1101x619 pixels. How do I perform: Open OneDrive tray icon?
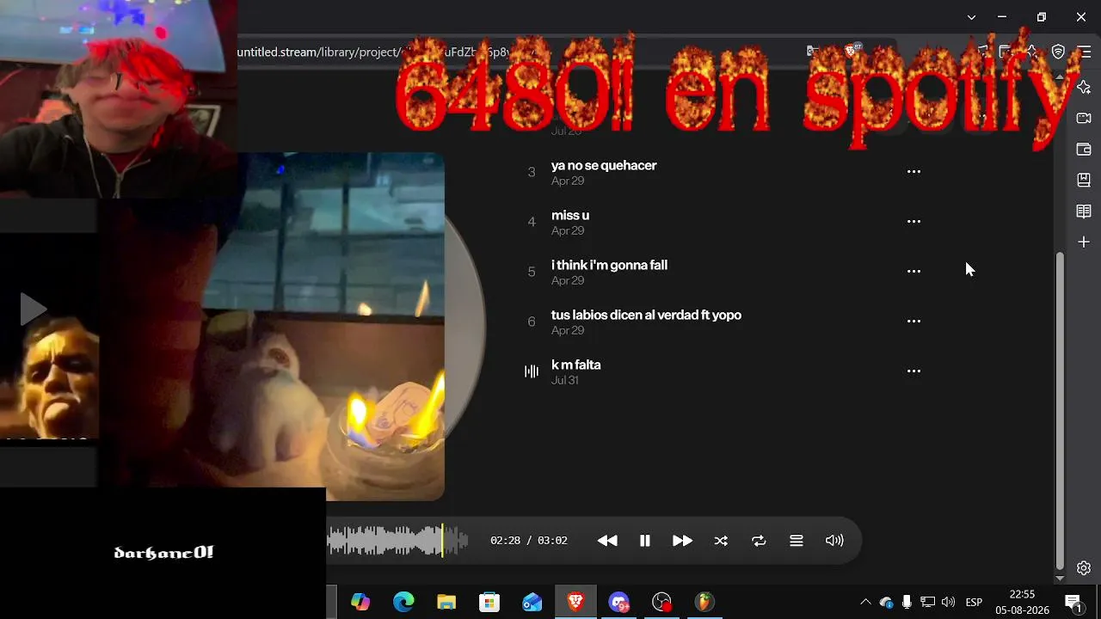coord(887,602)
